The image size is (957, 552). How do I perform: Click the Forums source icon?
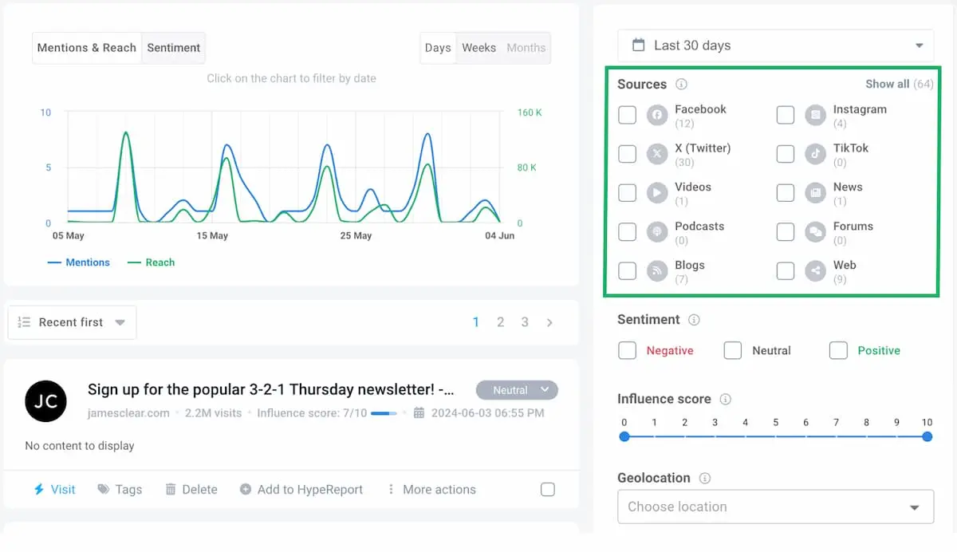pos(814,231)
